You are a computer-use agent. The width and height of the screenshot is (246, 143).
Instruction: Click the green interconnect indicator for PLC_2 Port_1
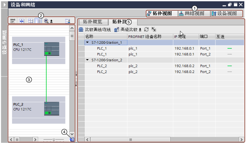coord(229,66)
